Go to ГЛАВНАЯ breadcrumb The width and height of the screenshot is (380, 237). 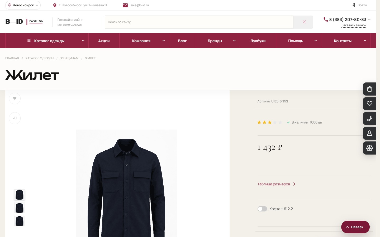pyautogui.click(x=12, y=58)
